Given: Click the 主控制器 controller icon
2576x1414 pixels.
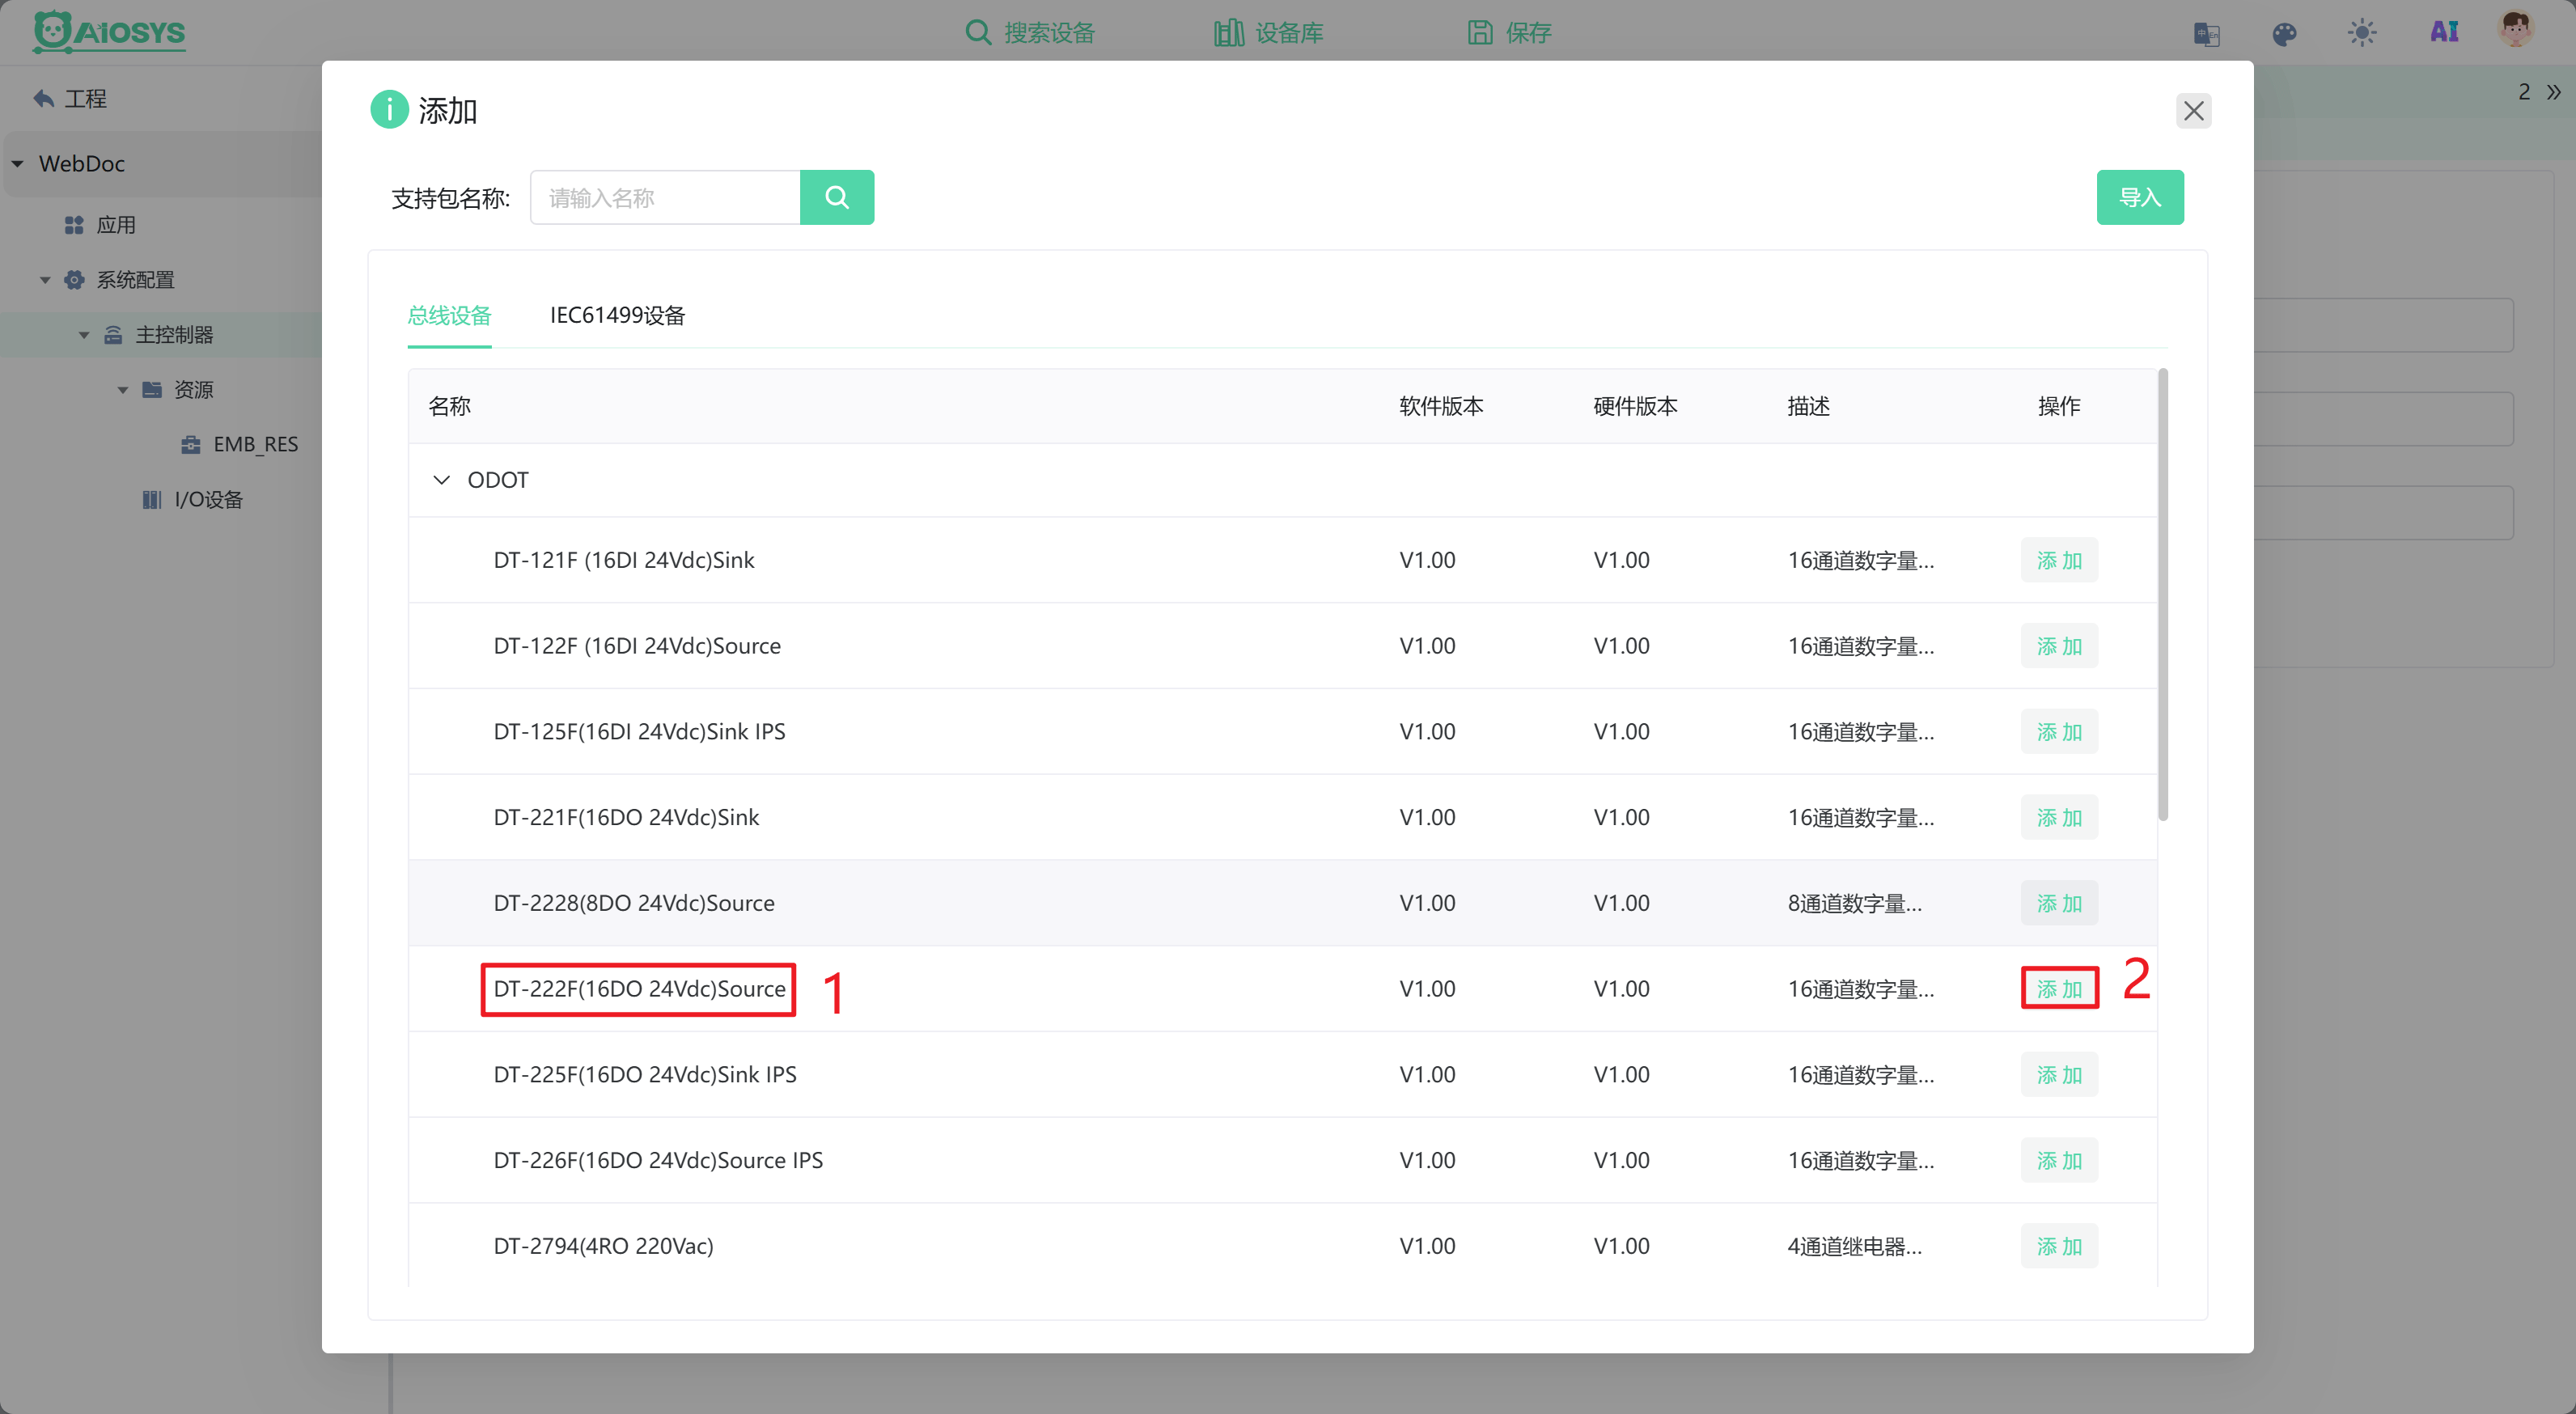Looking at the screenshot, I should (x=113, y=335).
